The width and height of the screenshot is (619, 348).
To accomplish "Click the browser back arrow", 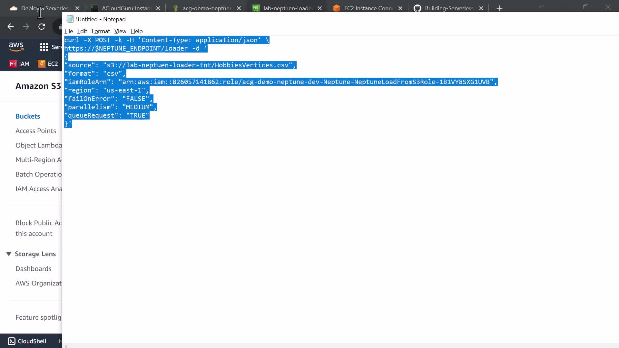I will tap(11, 27).
